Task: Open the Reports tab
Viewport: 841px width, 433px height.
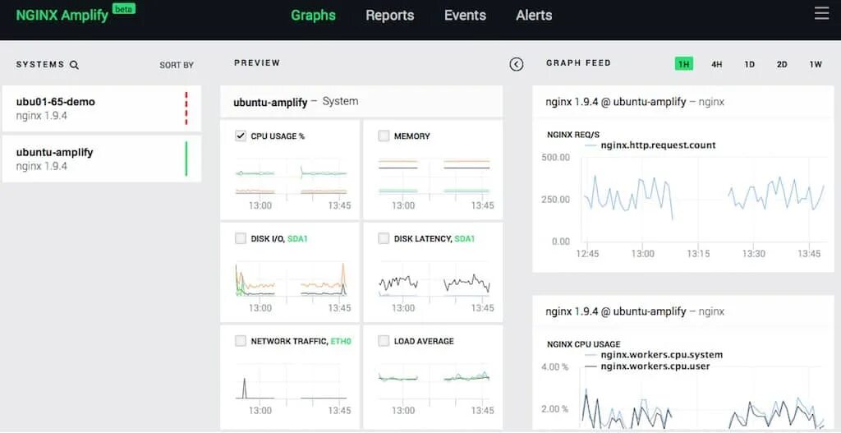Action: [390, 15]
